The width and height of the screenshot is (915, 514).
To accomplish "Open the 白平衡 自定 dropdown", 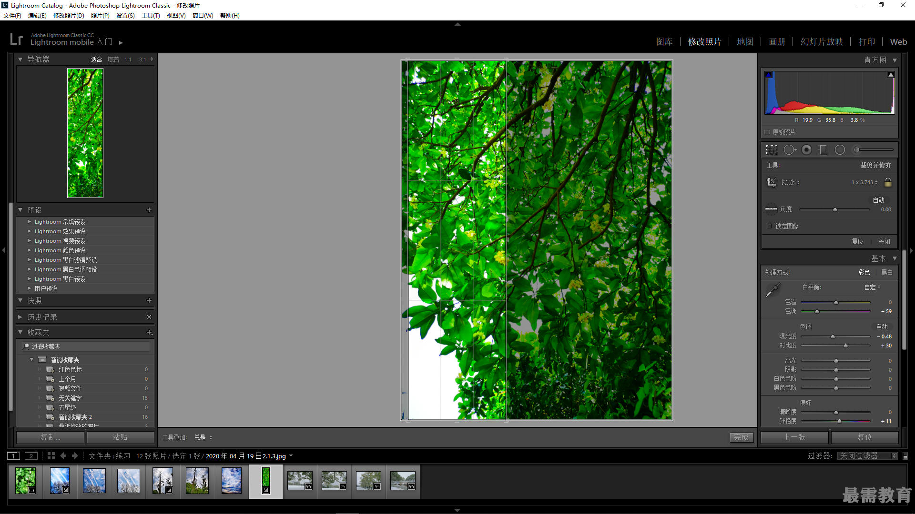I will click(873, 287).
